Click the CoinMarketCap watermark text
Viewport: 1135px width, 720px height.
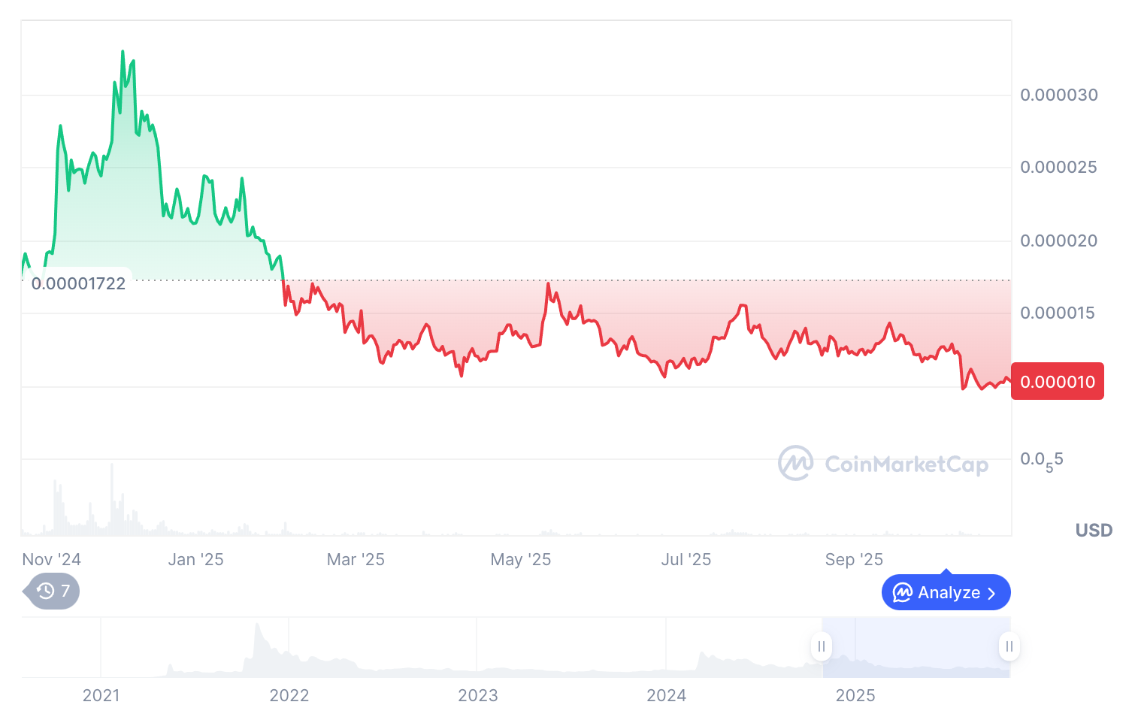(x=906, y=464)
